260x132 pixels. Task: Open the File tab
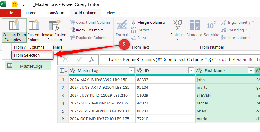10,13
